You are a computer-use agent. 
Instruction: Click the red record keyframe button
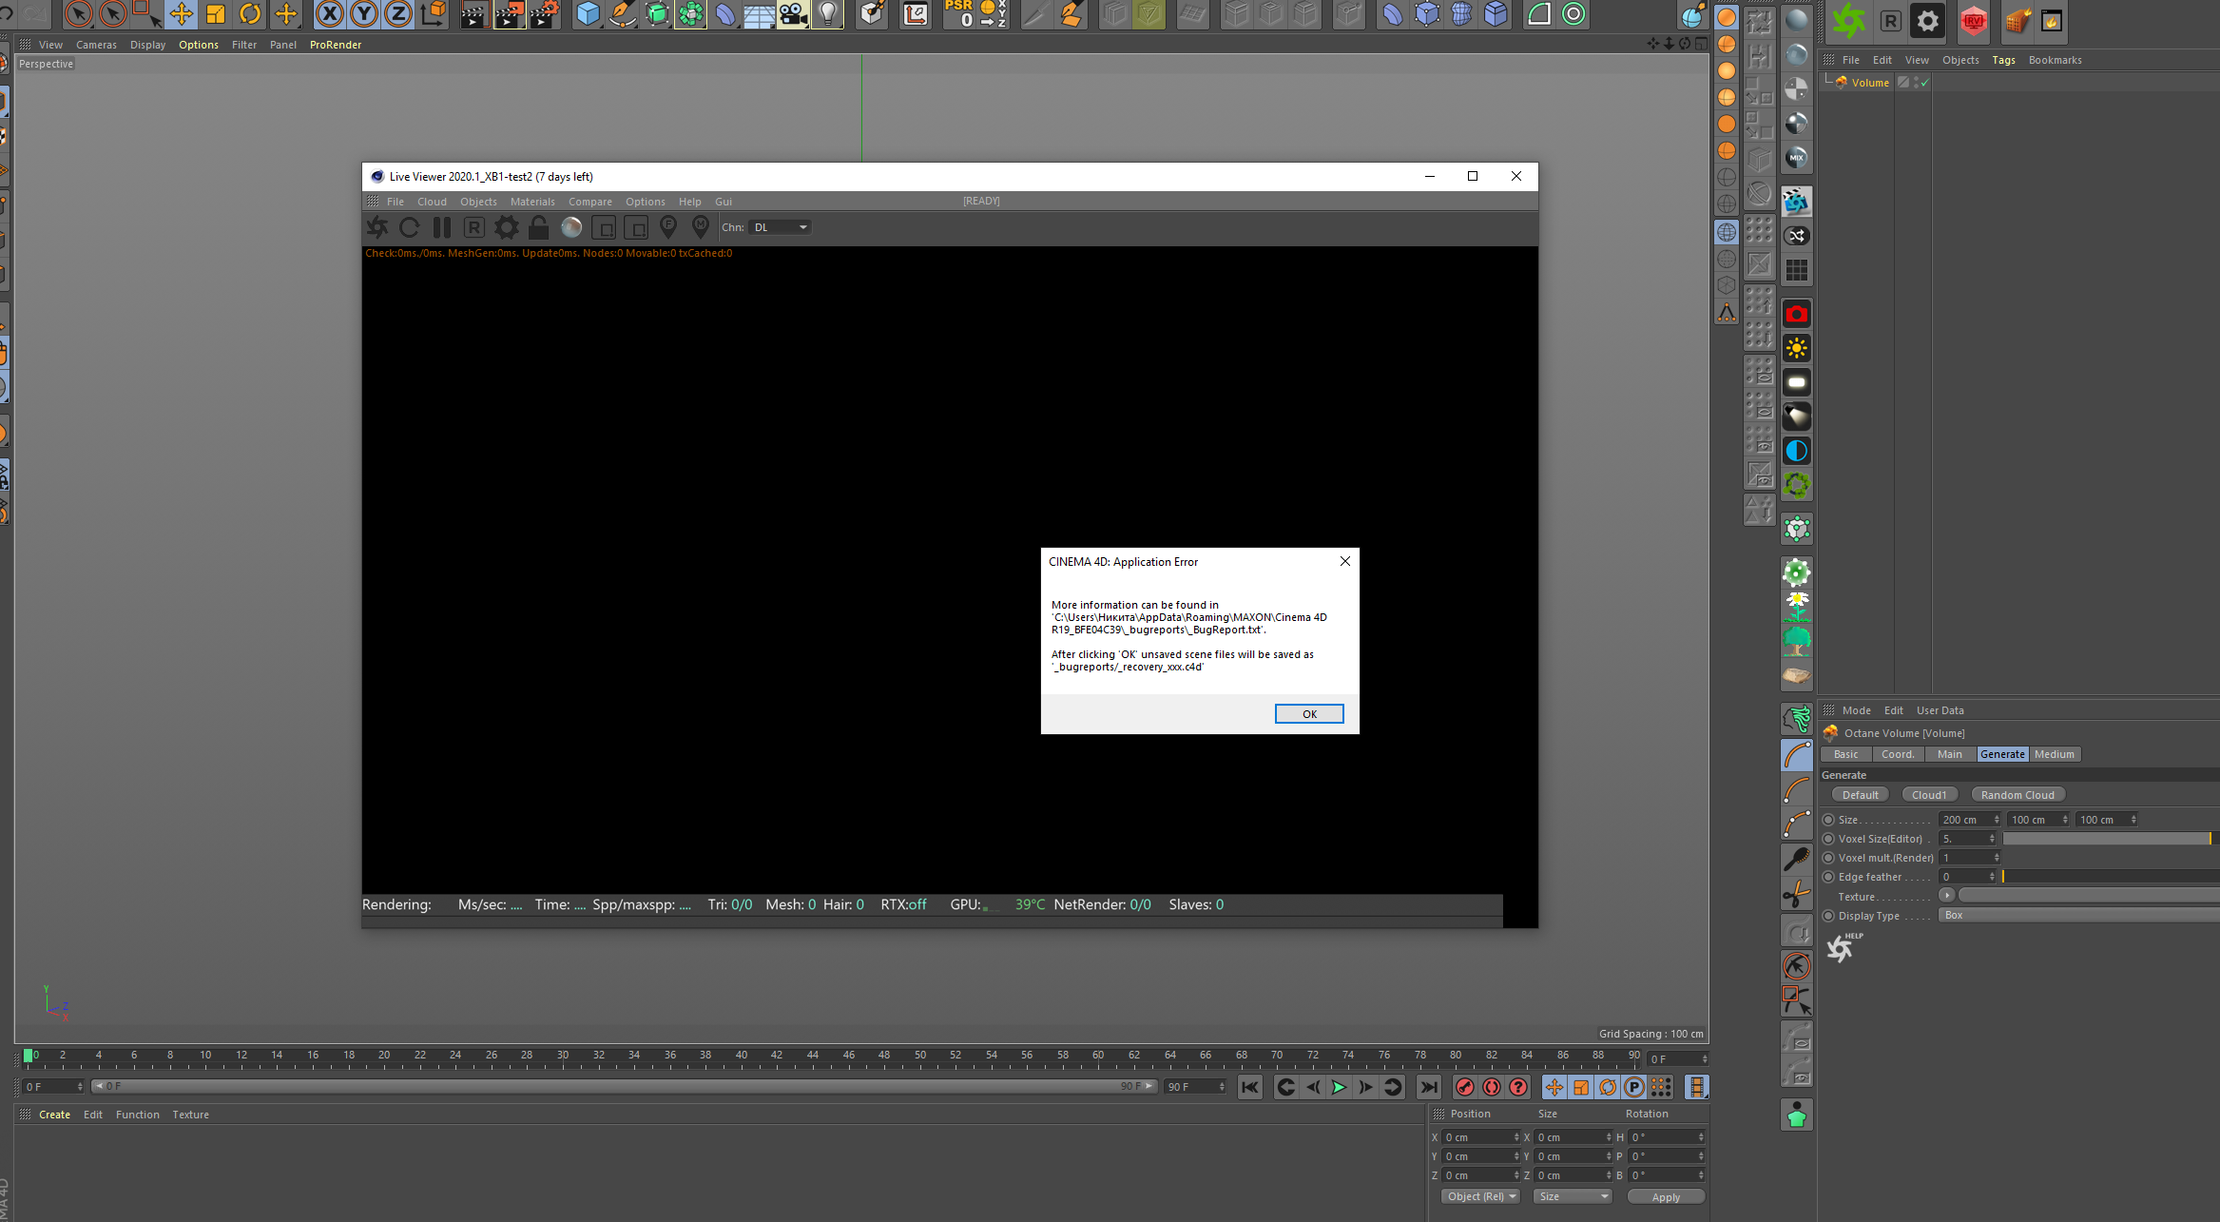coord(1465,1087)
